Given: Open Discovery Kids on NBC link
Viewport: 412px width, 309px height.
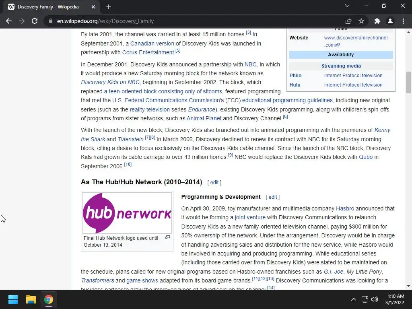Looking at the screenshot, I should 110,82.
